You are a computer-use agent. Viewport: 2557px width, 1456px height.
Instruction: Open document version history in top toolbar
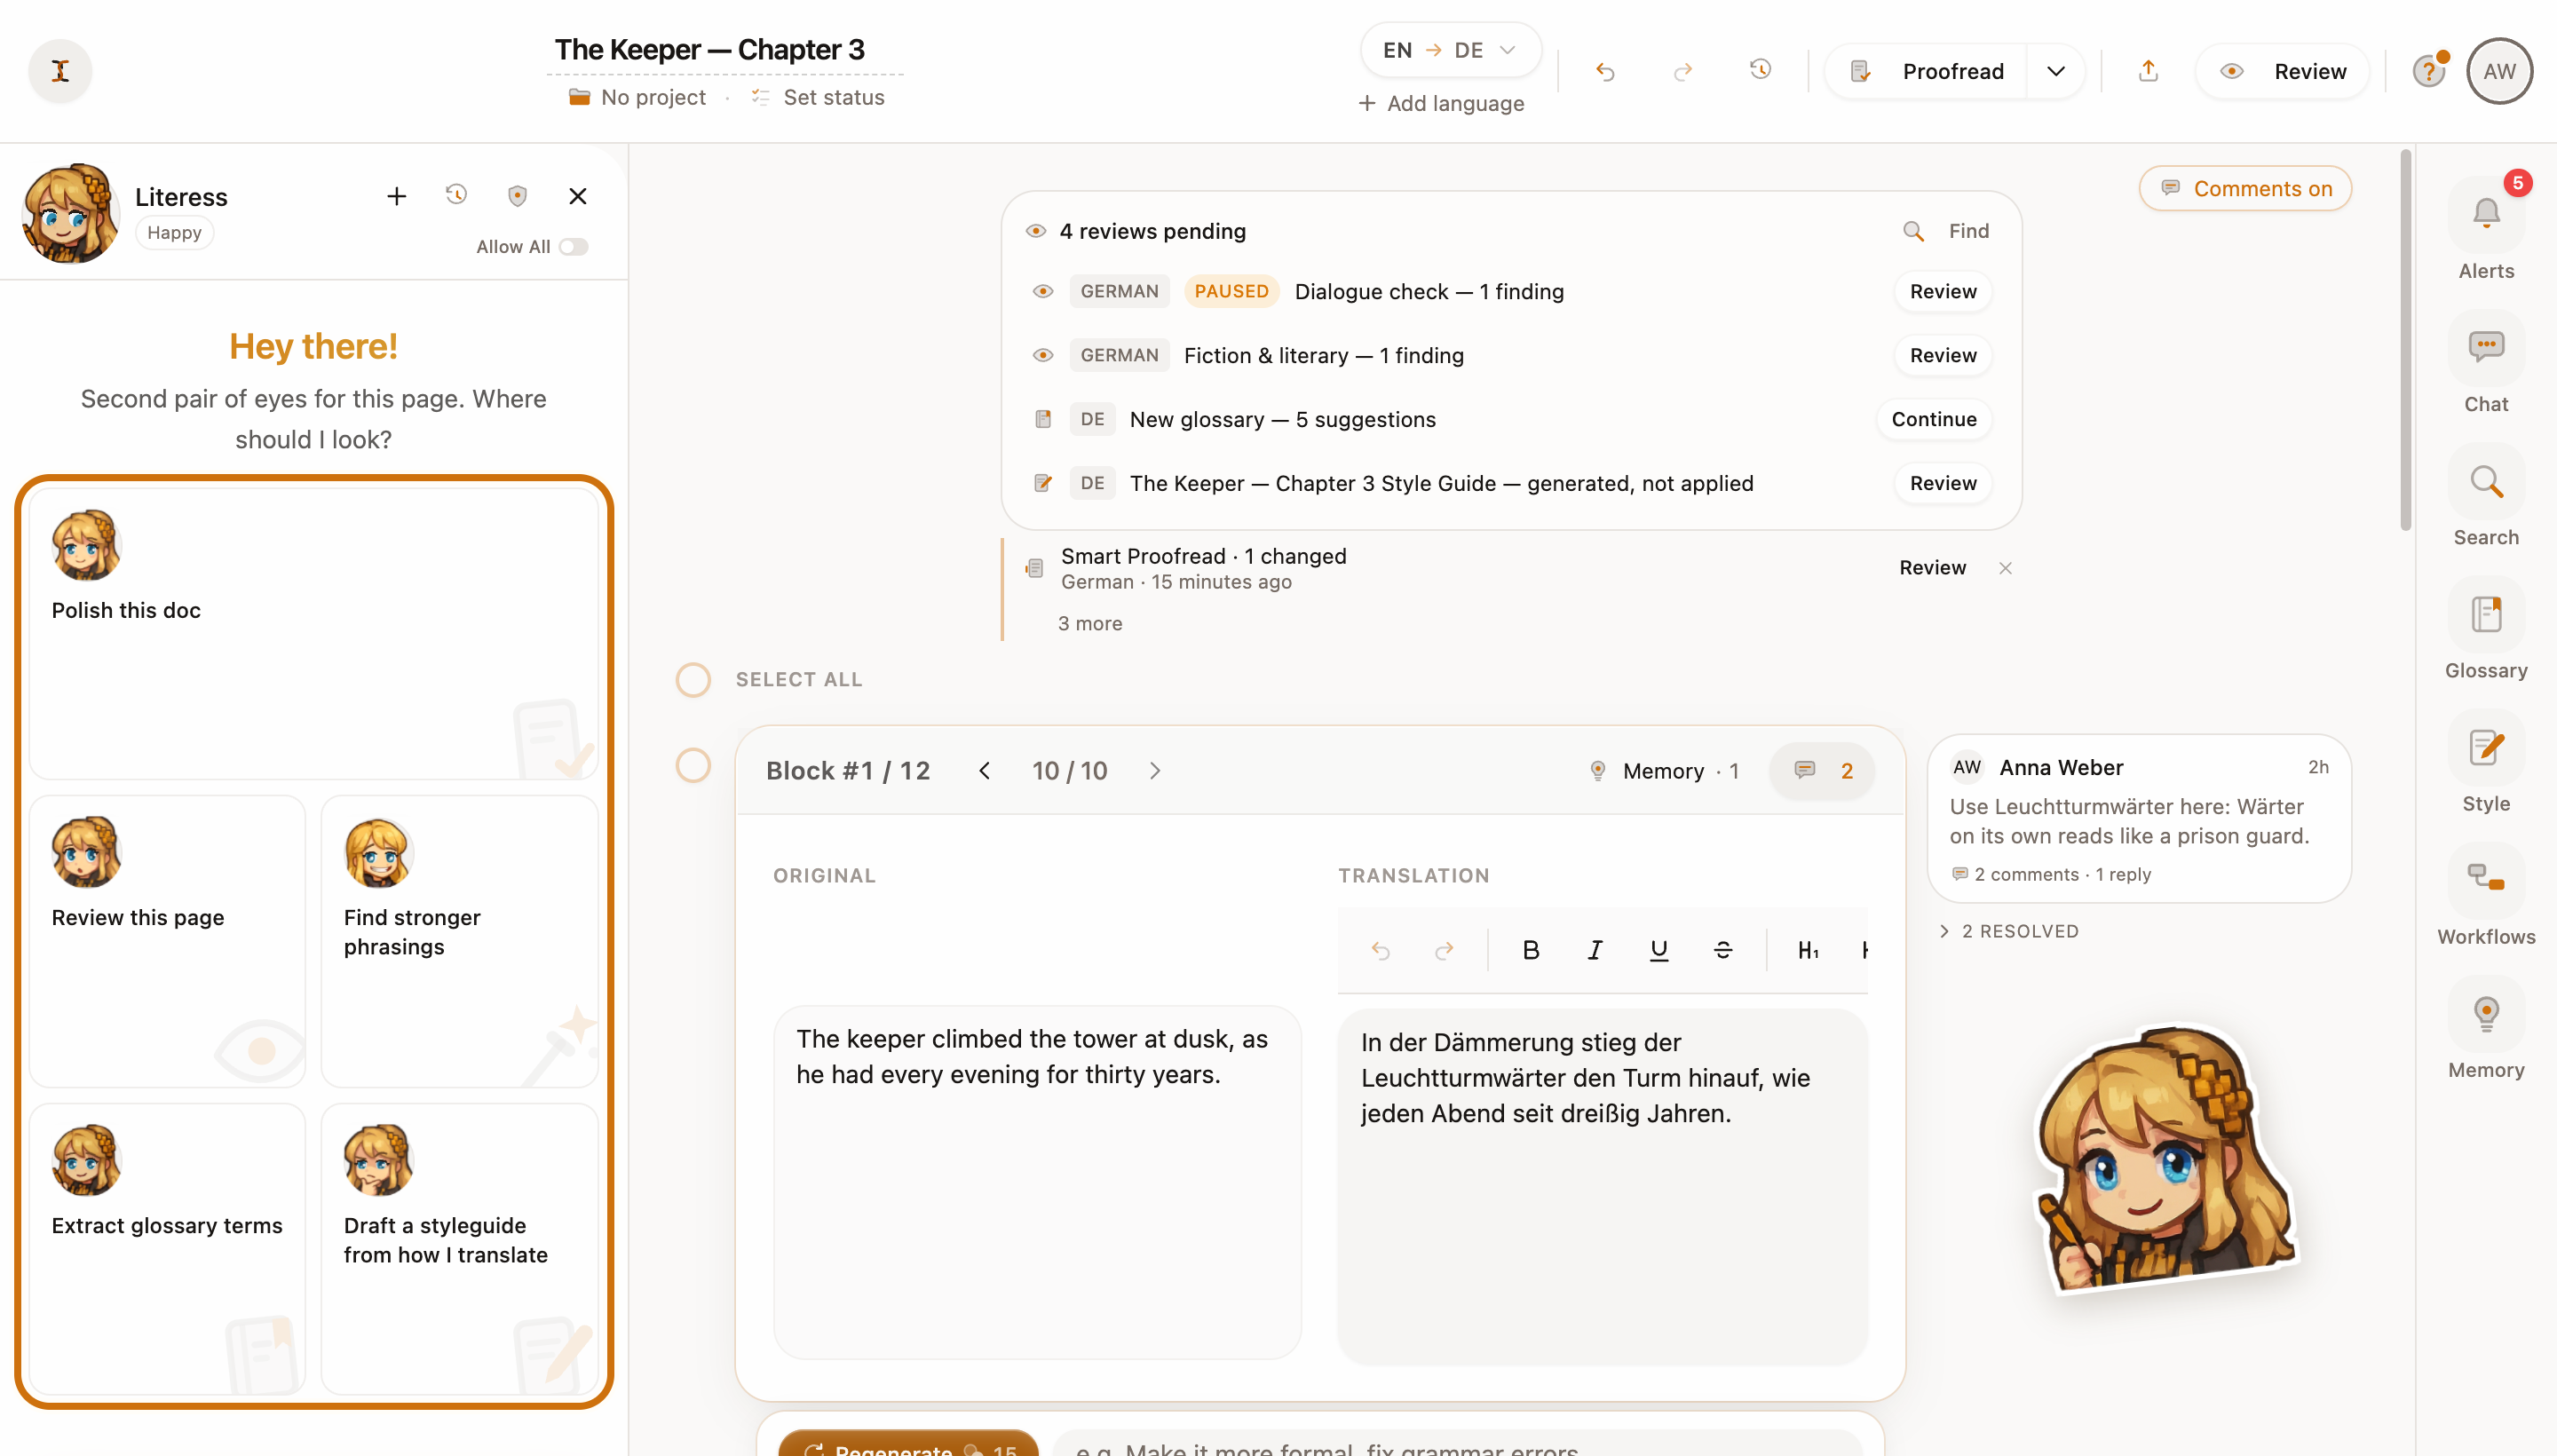[1760, 69]
